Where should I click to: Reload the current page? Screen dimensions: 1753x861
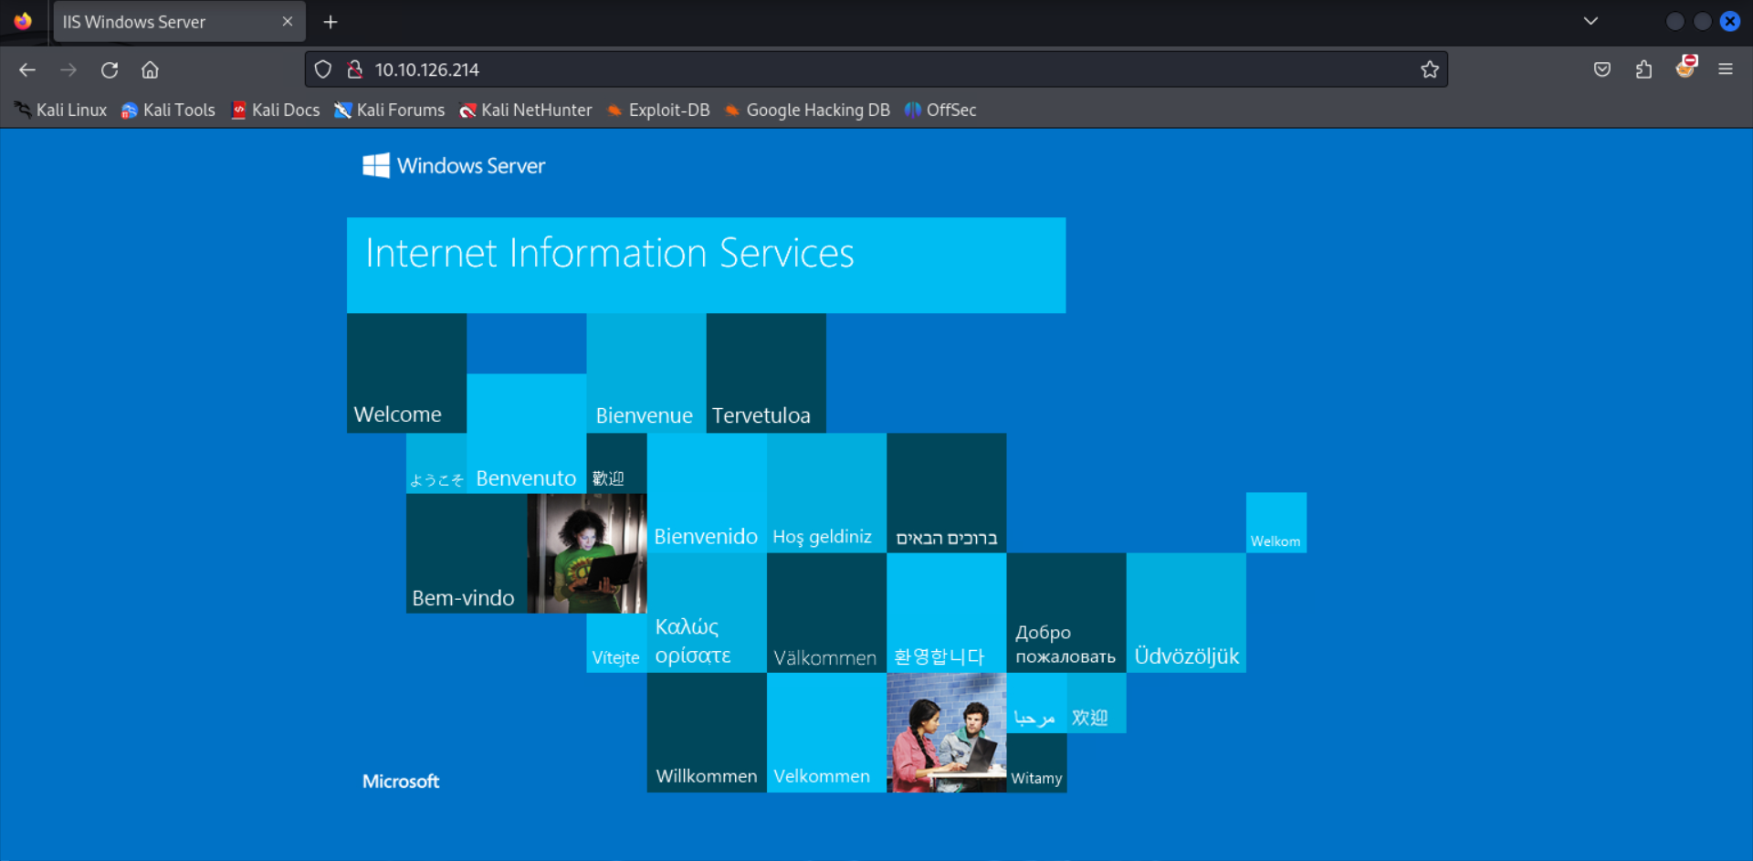(110, 69)
